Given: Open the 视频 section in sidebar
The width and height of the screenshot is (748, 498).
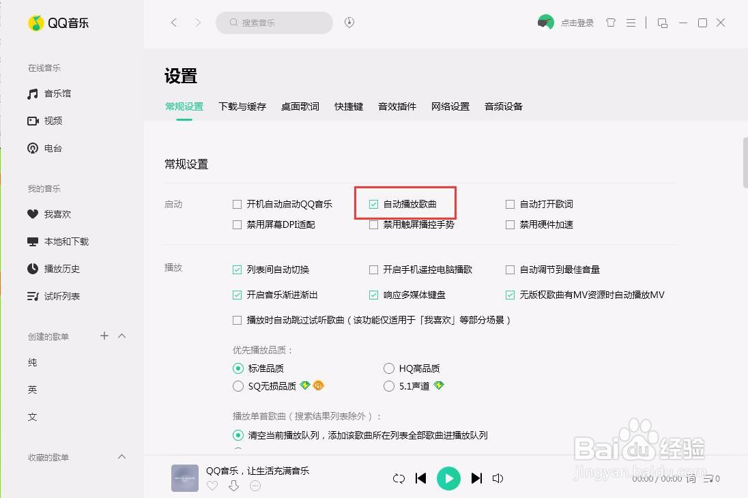Looking at the screenshot, I should pyautogui.click(x=48, y=121).
